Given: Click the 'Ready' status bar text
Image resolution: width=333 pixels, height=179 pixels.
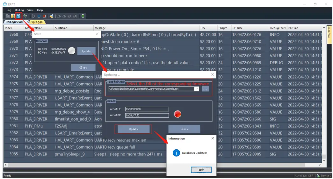Looking at the screenshot, I should point(7,175).
